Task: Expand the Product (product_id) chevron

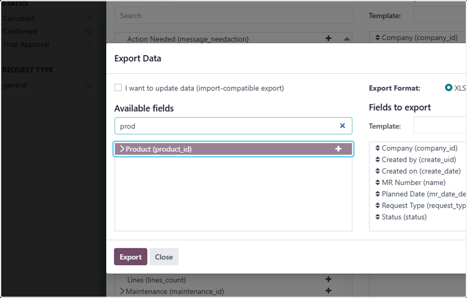Action: point(122,149)
